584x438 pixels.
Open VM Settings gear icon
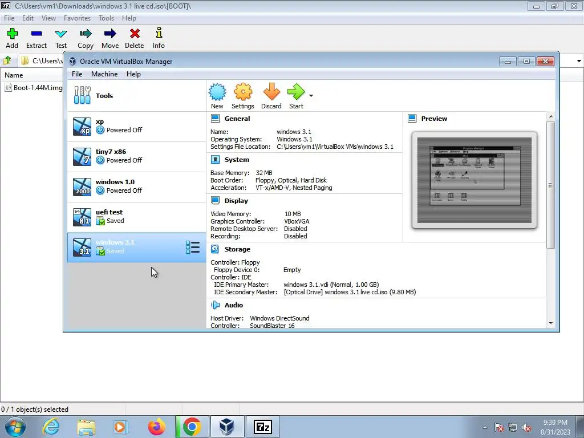click(x=243, y=96)
